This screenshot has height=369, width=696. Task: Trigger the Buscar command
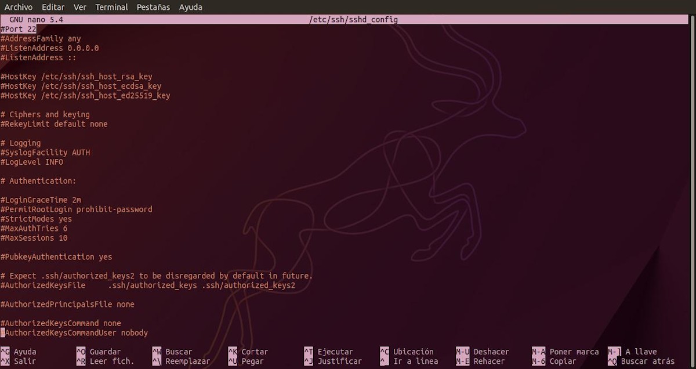[x=180, y=351]
